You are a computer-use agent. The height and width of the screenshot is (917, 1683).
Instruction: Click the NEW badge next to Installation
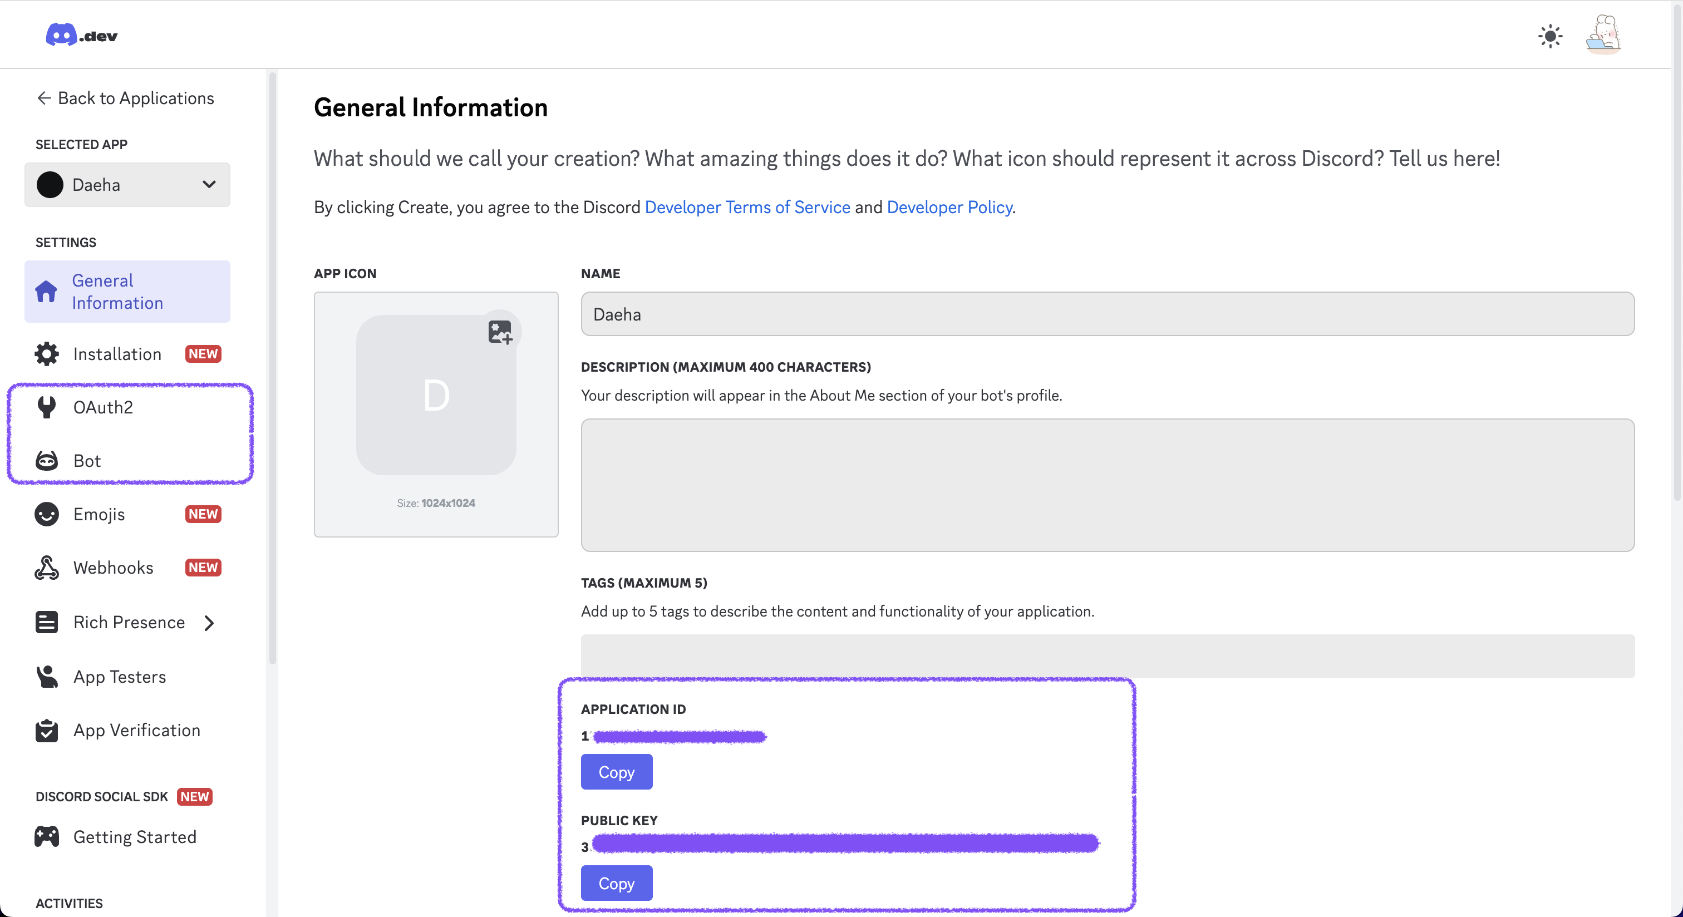pos(203,354)
